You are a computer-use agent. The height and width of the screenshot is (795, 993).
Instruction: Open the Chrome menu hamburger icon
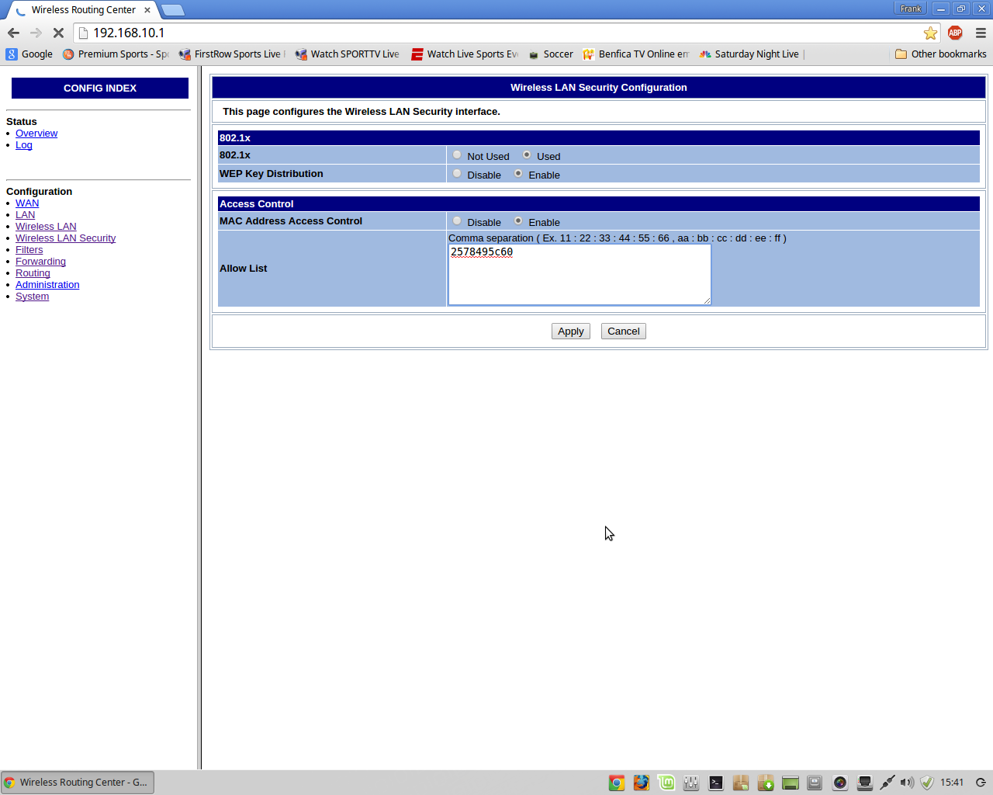981,33
